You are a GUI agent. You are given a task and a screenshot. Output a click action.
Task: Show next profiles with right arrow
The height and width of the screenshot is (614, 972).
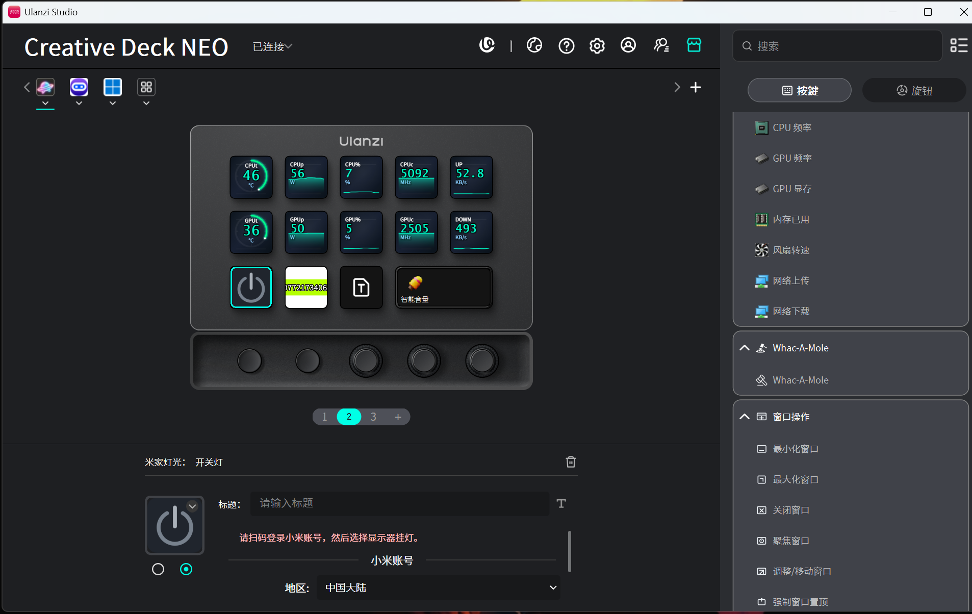pyautogui.click(x=677, y=87)
